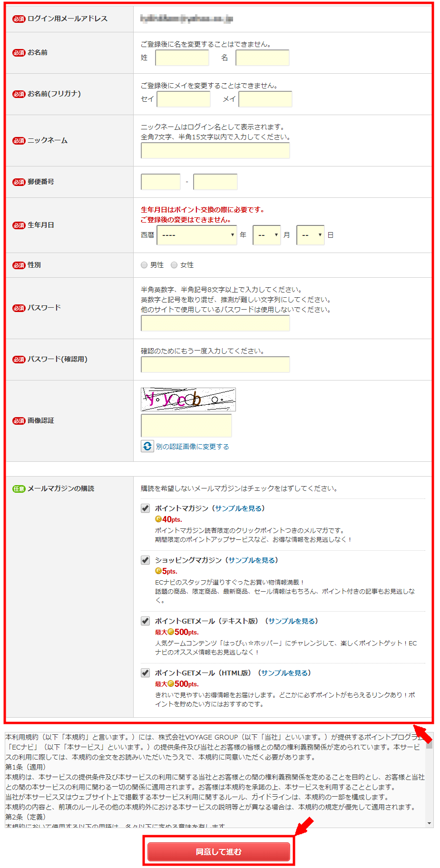This screenshot has width=440, height=868.
Task: Select the 女性 radio button
Action: tap(174, 265)
